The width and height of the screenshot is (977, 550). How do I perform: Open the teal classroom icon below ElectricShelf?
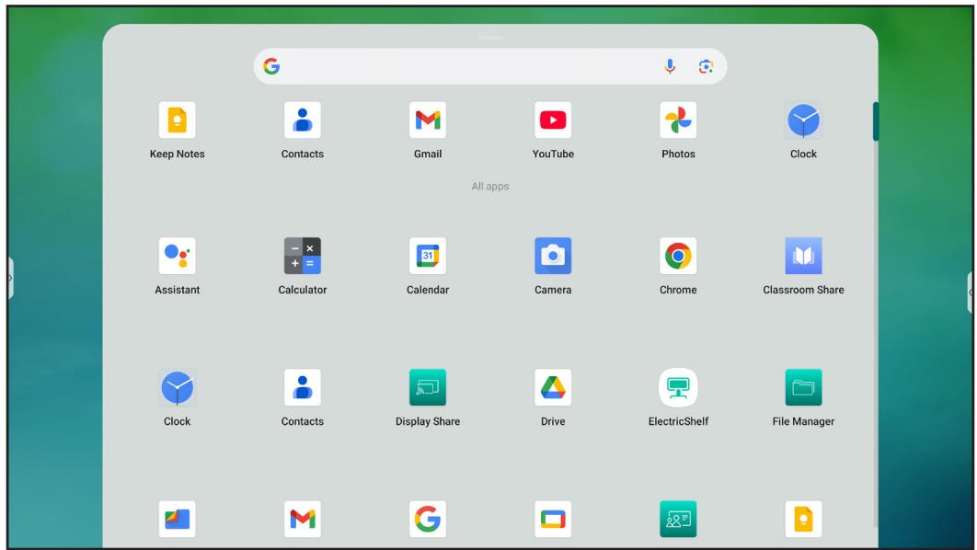pyautogui.click(x=678, y=519)
